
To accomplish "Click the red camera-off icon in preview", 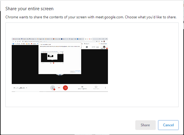I will (x=66, y=88).
